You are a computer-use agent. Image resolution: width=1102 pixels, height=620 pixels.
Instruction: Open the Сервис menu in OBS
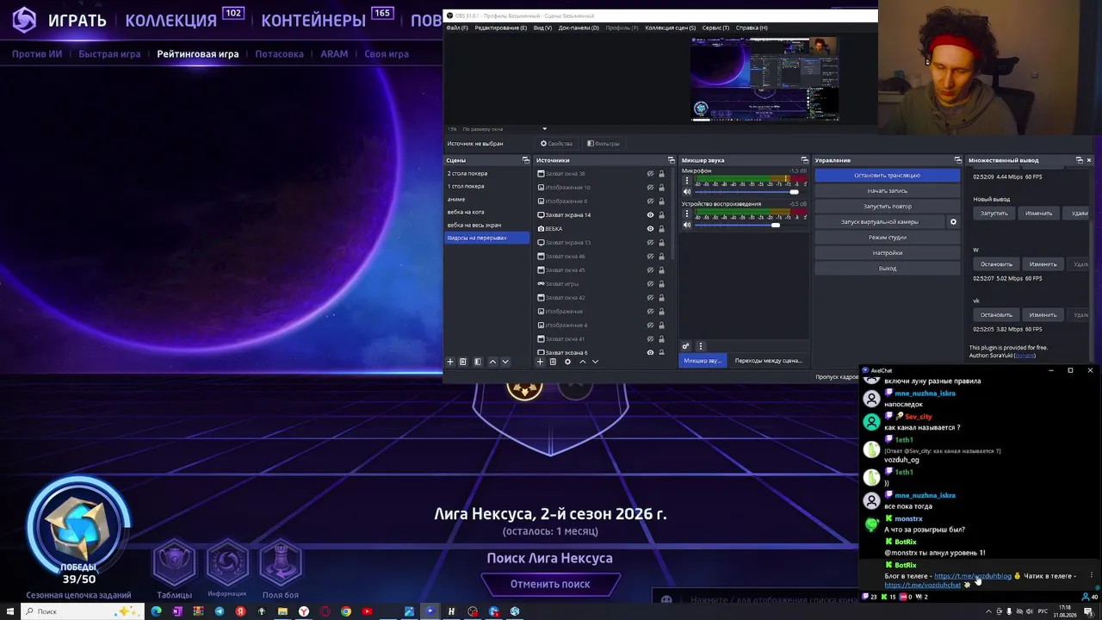point(715,28)
